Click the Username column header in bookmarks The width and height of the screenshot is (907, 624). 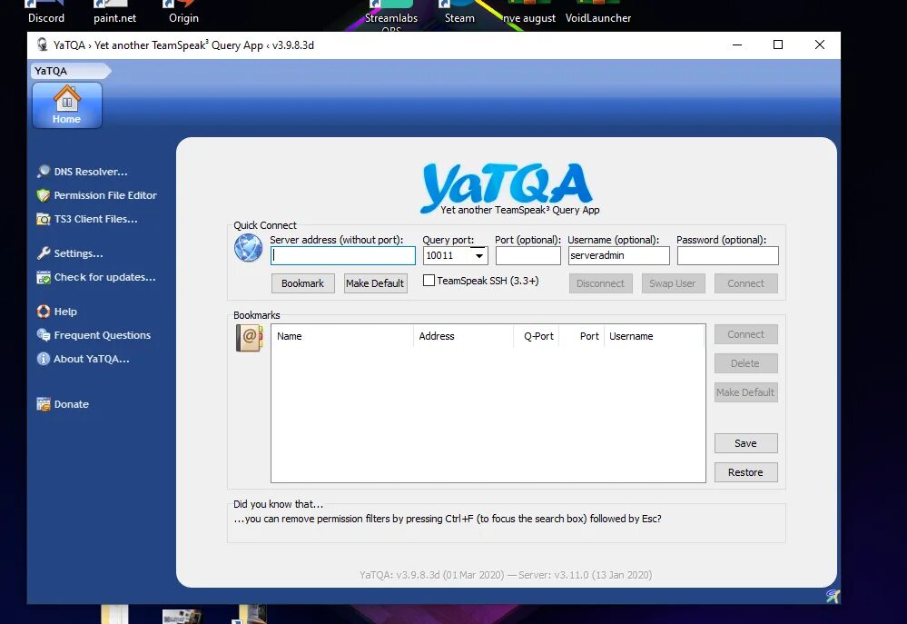pos(655,336)
